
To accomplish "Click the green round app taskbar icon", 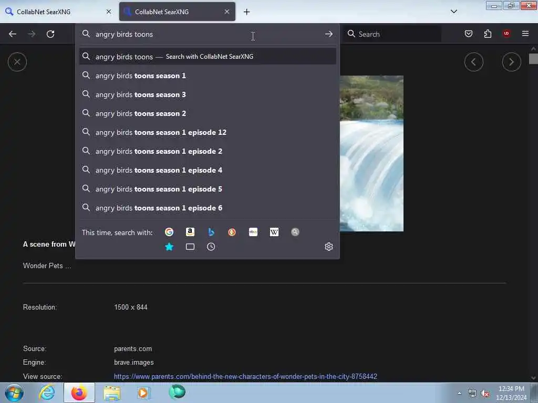I will tap(177, 392).
